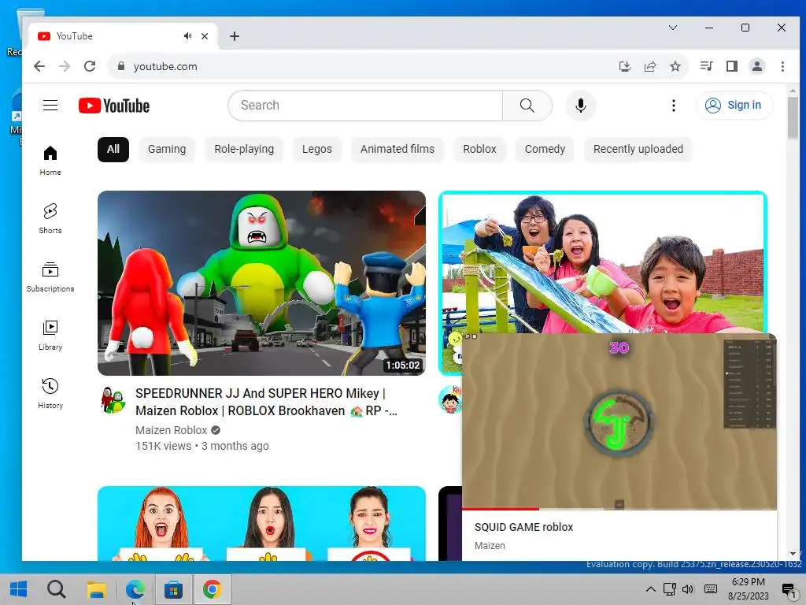The image size is (806, 605).
Task: Start voice search with microphone icon
Action: pyautogui.click(x=580, y=106)
